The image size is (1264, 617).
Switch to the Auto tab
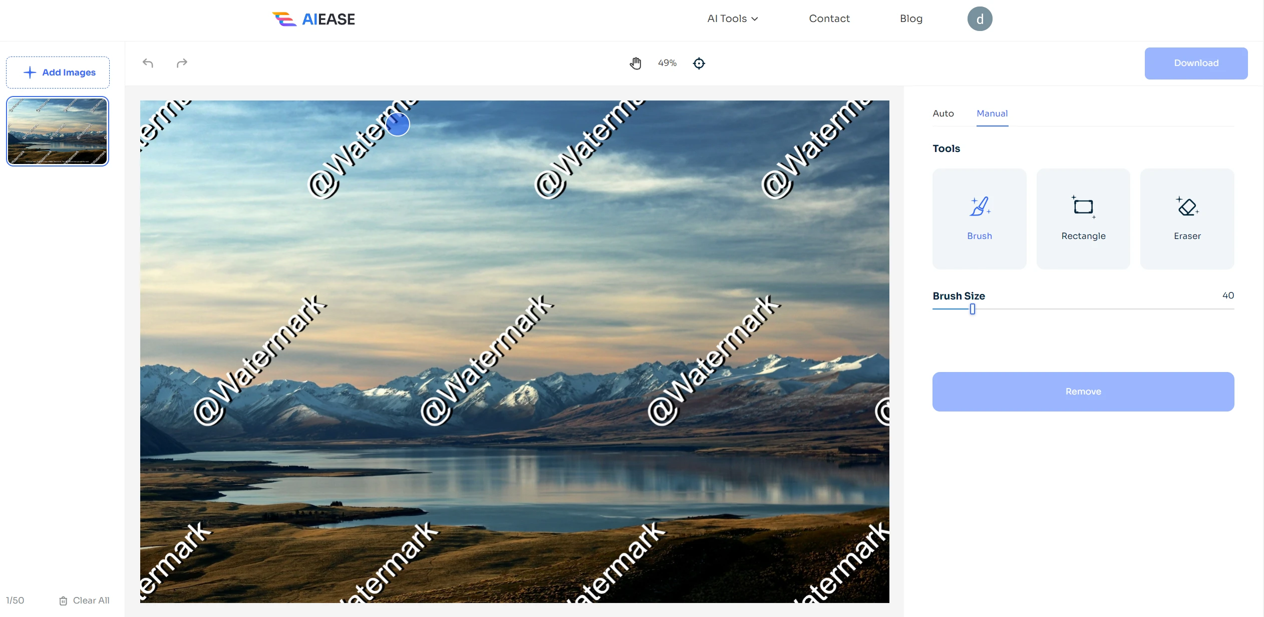[x=943, y=113]
